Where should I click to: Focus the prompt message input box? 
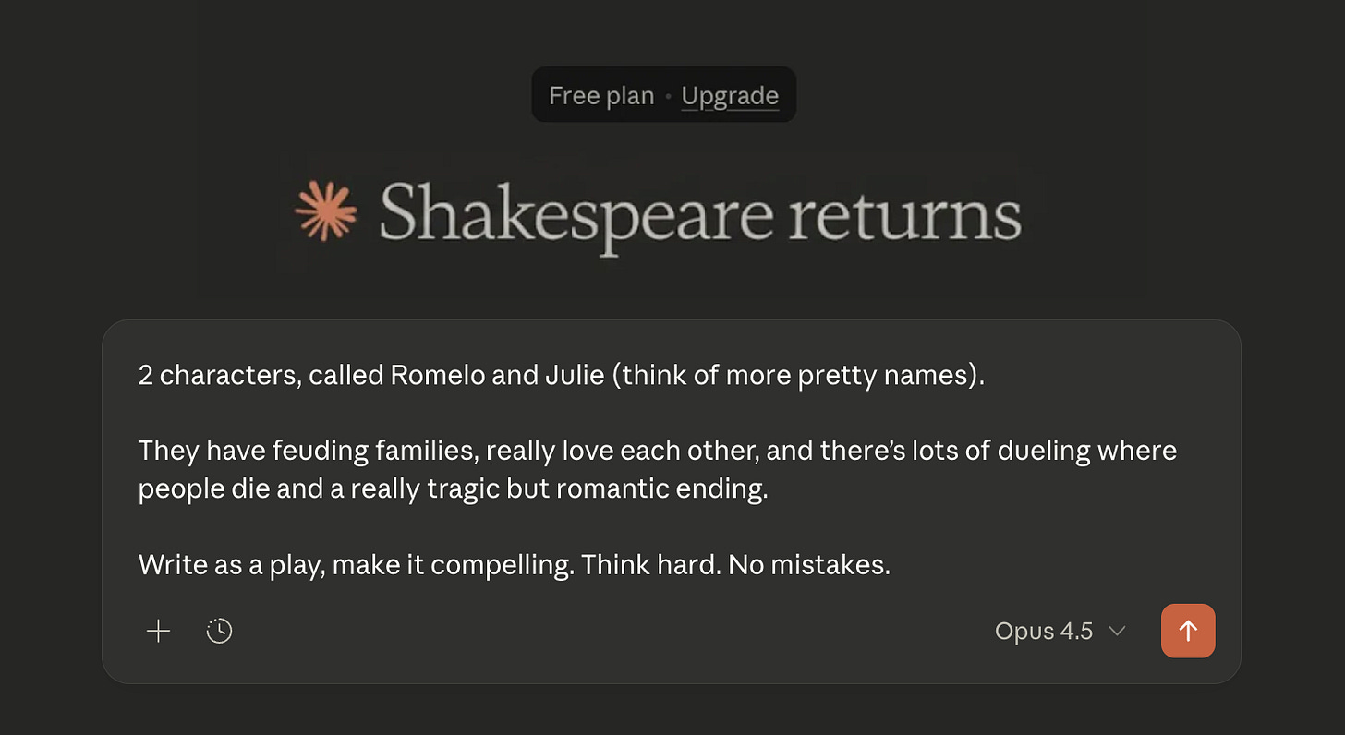coord(671,517)
